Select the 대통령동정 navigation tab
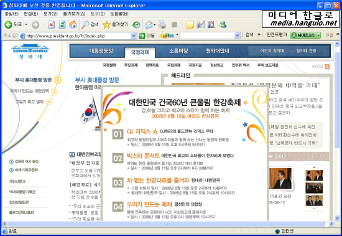Viewport: 342px width, 236px height. point(101,51)
